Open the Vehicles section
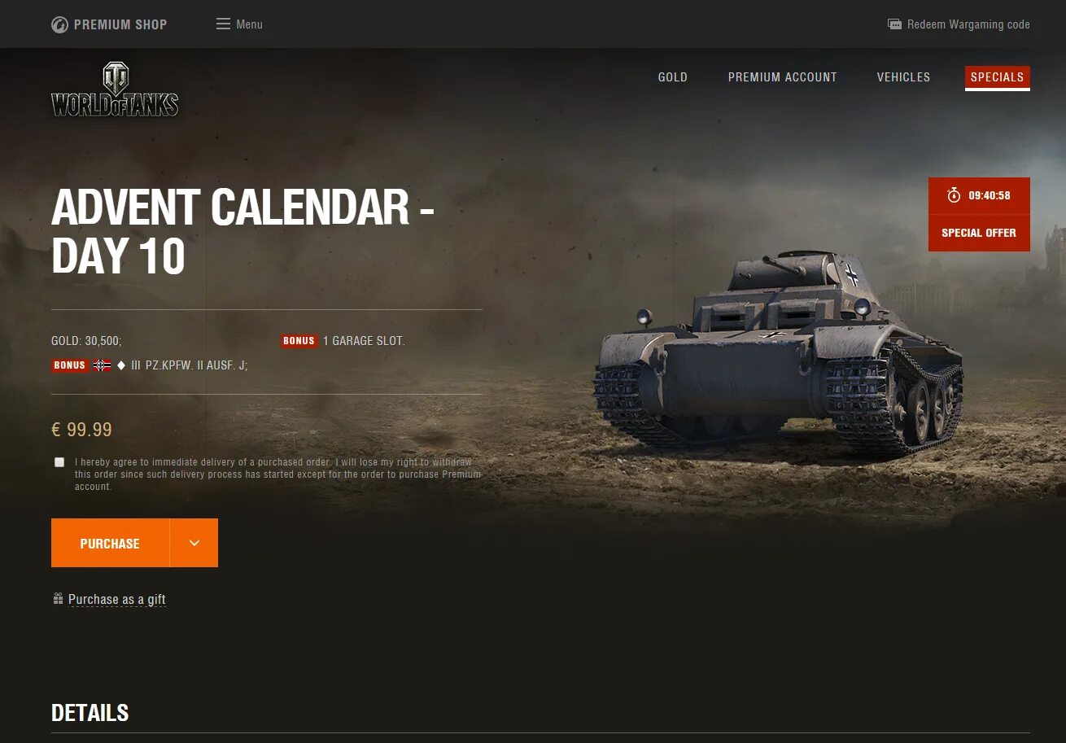Image resolution: width=1066 pixels, height=743 pixels. tap(903, 77)
